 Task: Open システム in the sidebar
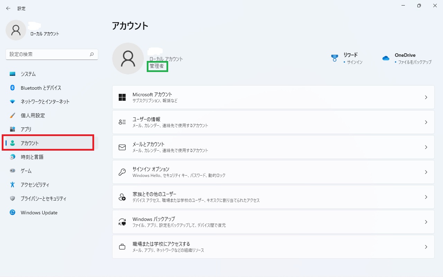28,74
